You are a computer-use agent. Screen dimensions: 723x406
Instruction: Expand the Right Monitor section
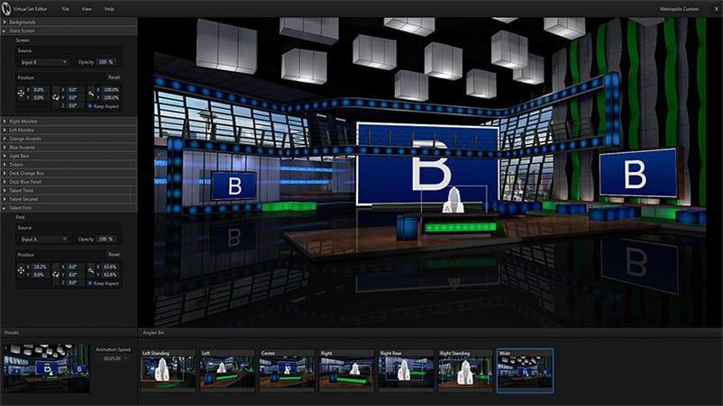click(x=69, y=121)
